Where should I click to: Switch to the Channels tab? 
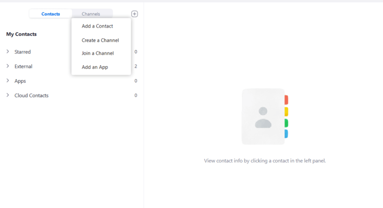click(91, 14)
